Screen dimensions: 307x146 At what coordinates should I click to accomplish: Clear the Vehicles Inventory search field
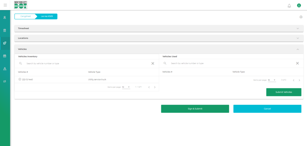click(153, 63)
